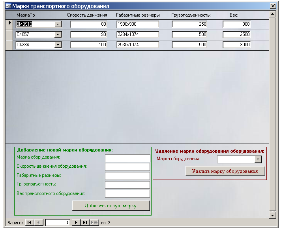Click the scrollbar up arrow

click(272, 14)
